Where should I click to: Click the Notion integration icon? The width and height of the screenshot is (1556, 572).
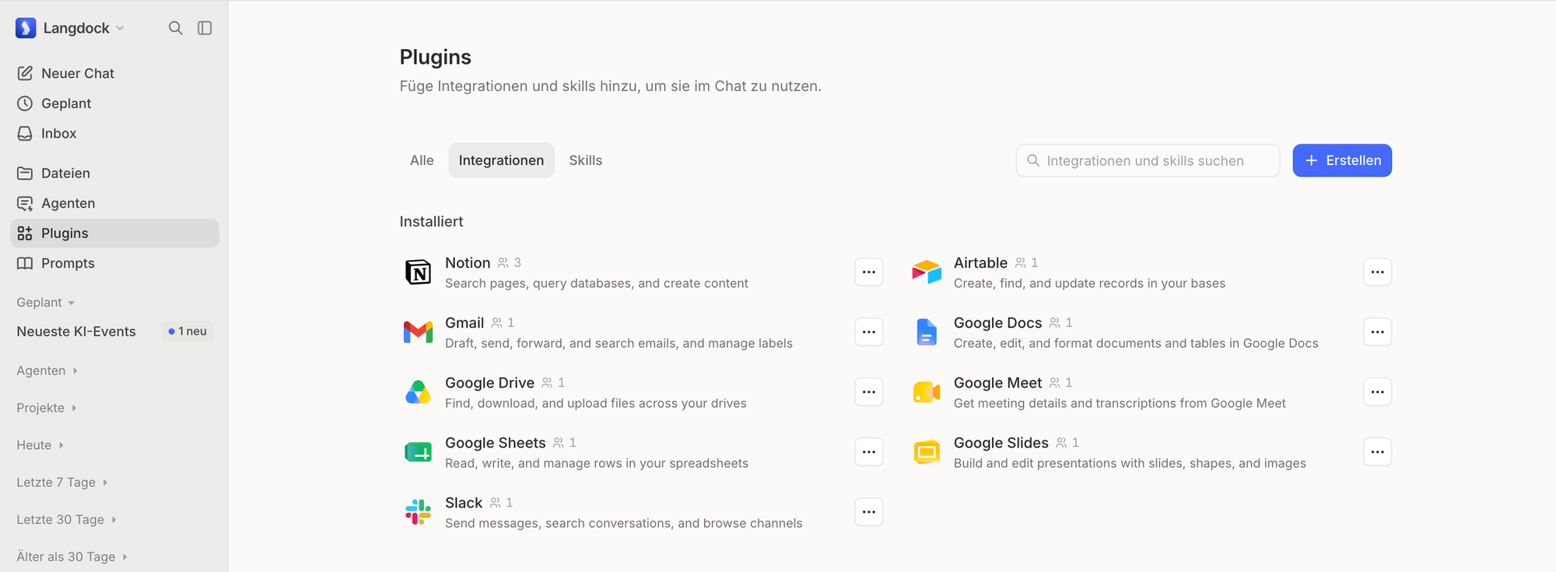419,272
